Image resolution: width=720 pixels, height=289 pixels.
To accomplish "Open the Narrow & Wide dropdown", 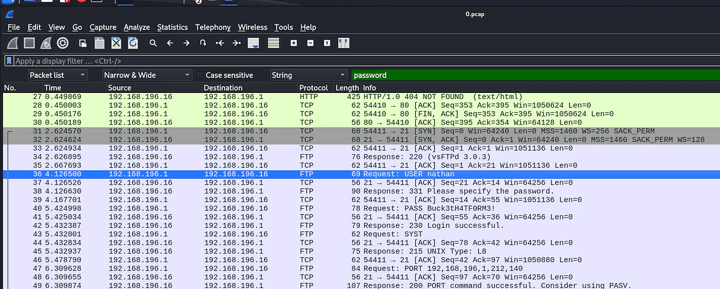I will pyautogui.click(x=146, y=75).
